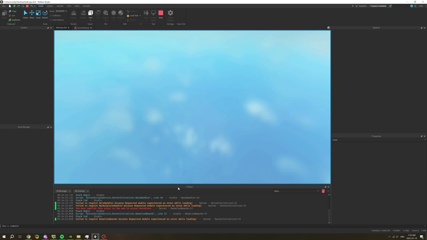The image size is (427, 240).
Task: Click the quick-access red Stop square
Action: (x=27, y=6)
